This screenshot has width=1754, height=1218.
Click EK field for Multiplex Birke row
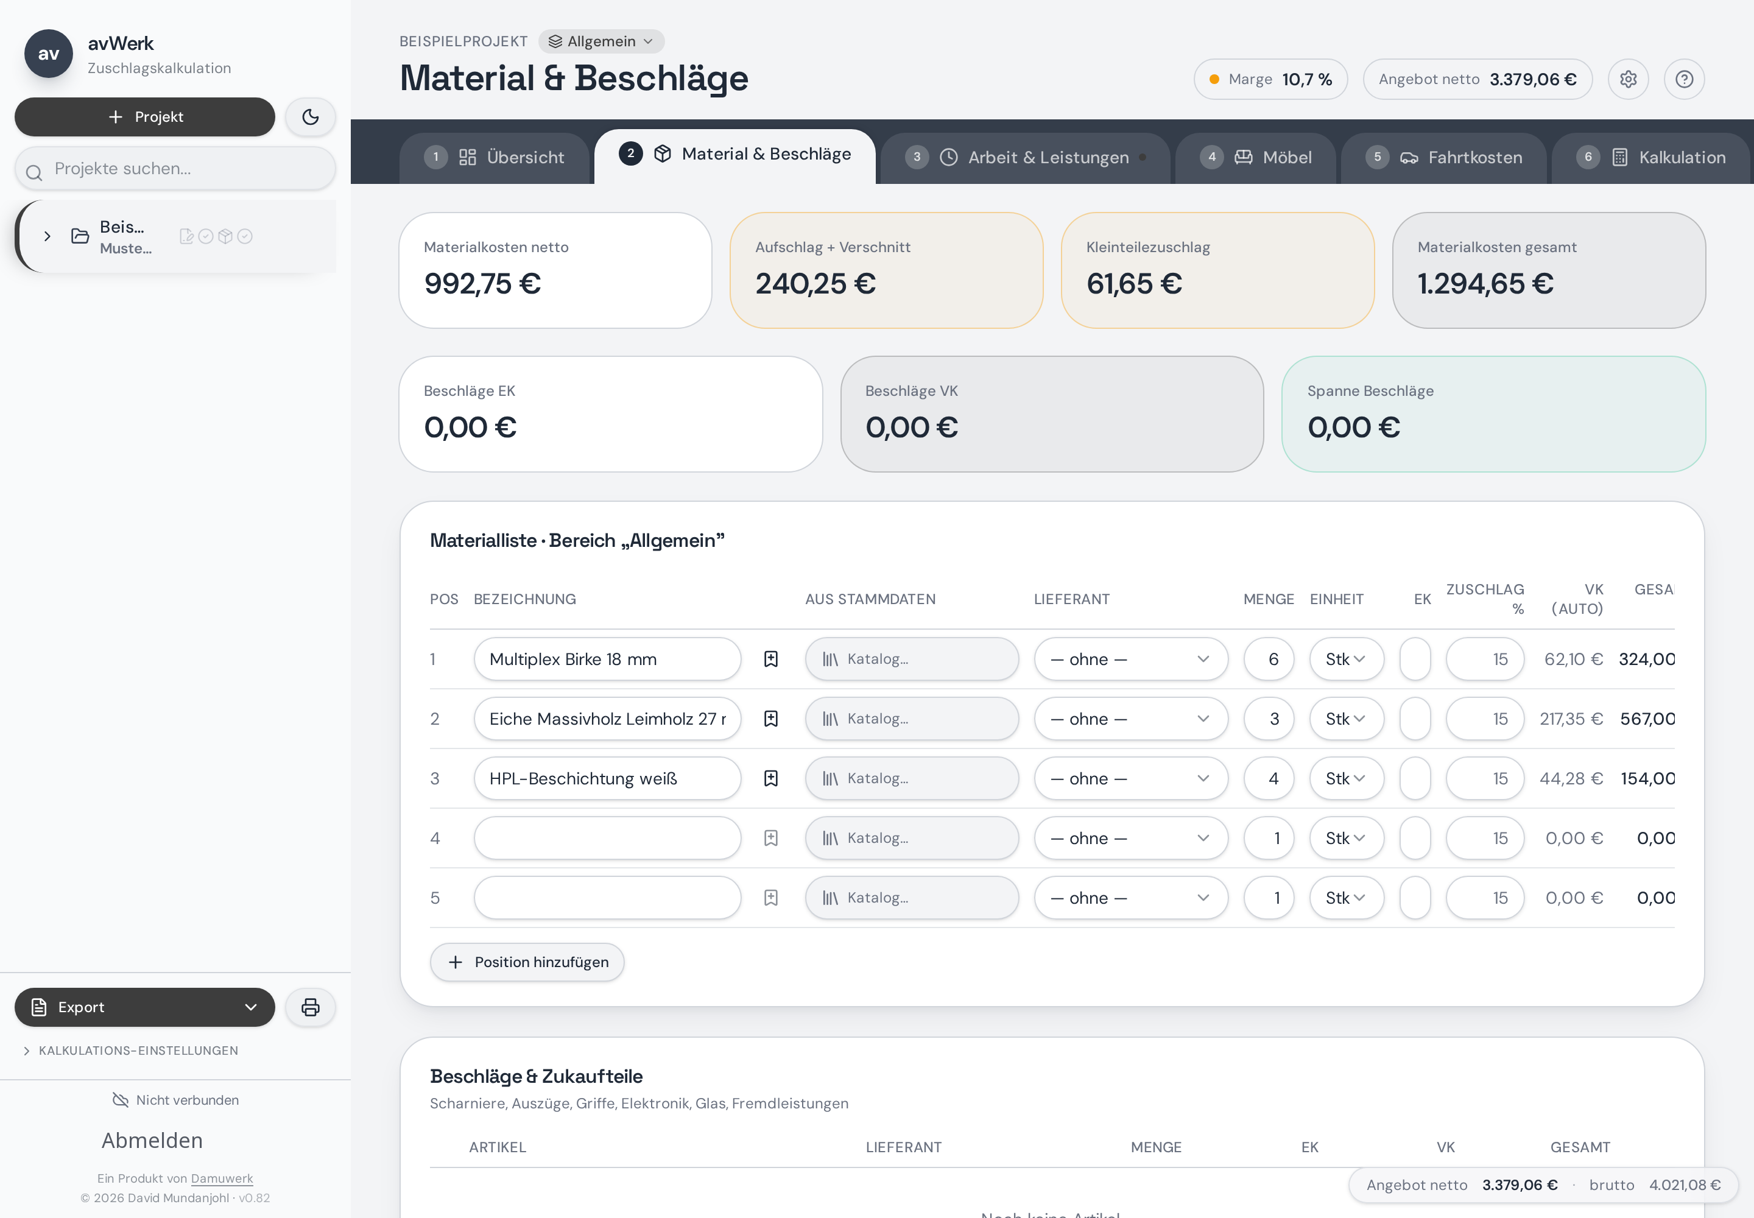coord(1415,658)
